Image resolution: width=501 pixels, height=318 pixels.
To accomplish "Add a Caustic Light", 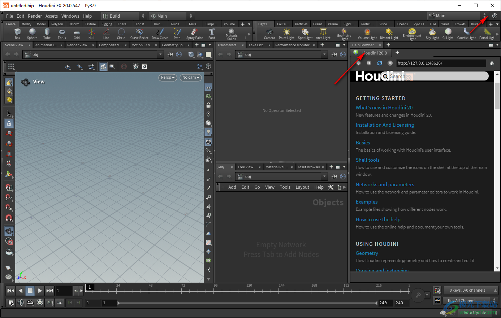I will (x=466, y=34).
